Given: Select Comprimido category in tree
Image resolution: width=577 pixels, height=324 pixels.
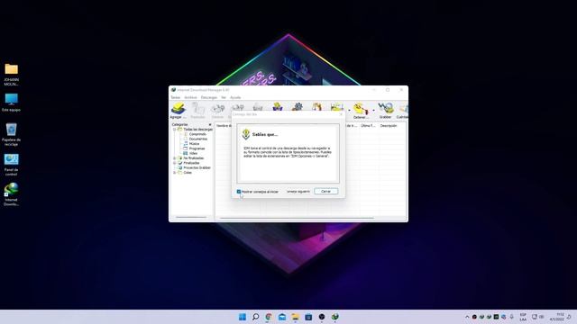Looking at the screenshot, I should 197,134.
